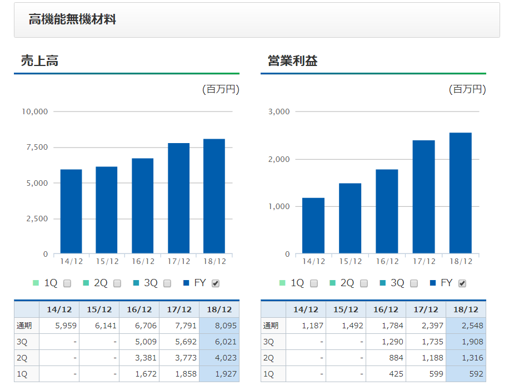Click the 18/12 bar in 売上高 chart
Viewport: 514px width, 386px height.
tap(214, 196)
